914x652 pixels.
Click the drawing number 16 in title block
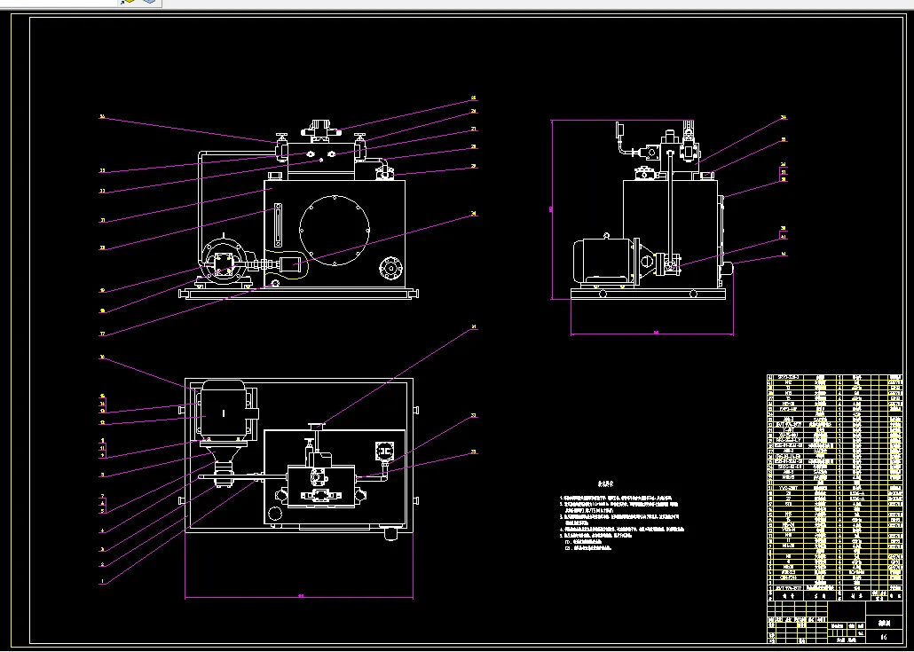pyautogui.click(x=884, y=637)
